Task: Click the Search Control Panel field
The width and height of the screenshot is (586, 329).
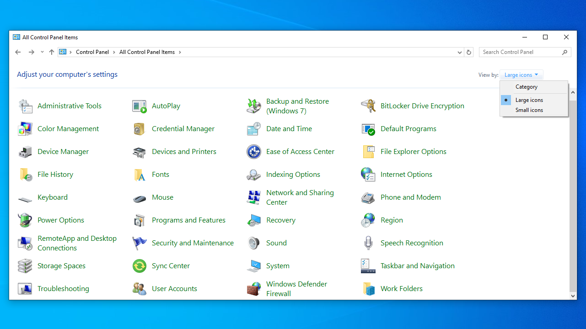Action: click(x=521, y=52)
